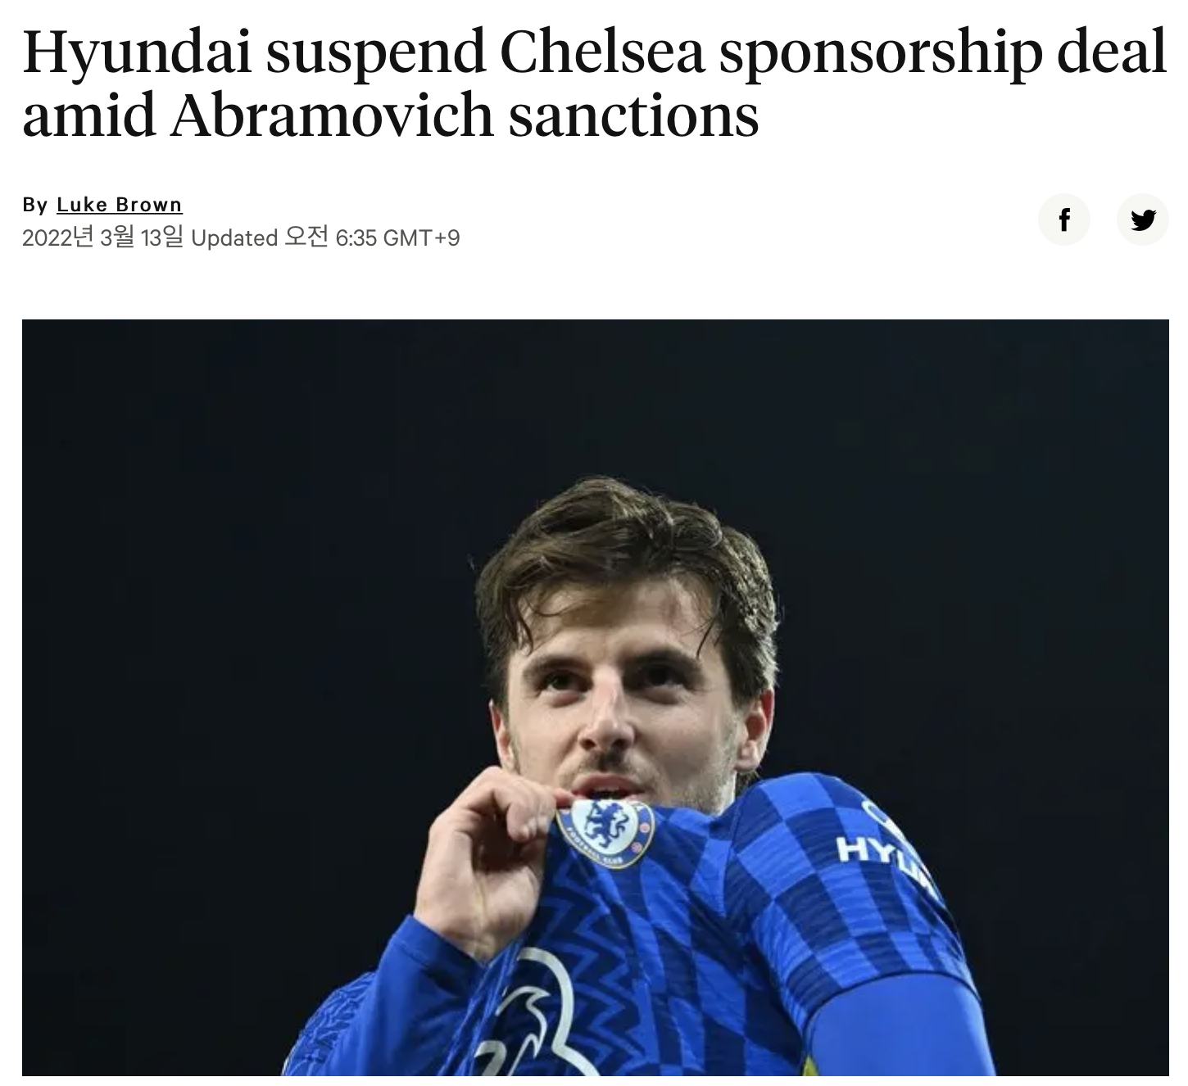Viewport: 1188px width, 1086px height.
Task: Open author Luke Brown's profile link
Action: 120,204
